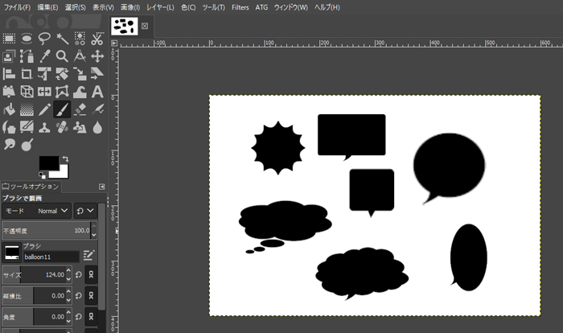
Task: Select the Move tool
Action: pyautogui.click(x=97, y=56)
